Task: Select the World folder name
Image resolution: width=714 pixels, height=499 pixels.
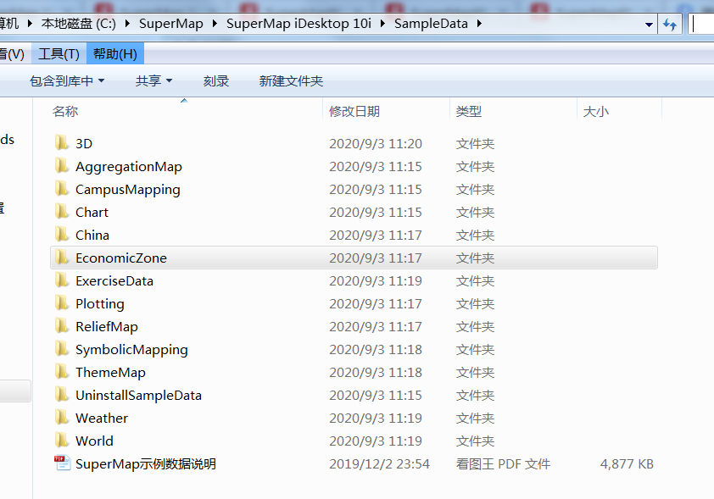Action: (94, 441)
